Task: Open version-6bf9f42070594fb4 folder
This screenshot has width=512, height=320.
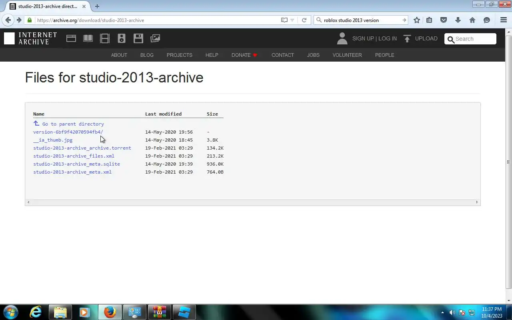Action: [x=68, y=132]
